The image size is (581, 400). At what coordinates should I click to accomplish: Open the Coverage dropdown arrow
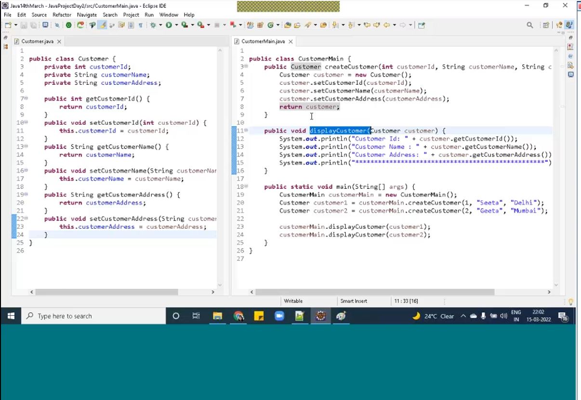coord(192,25)
